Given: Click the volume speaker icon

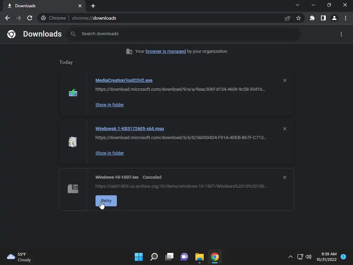Looking at the screenshot, I should (x=309, y=257).
